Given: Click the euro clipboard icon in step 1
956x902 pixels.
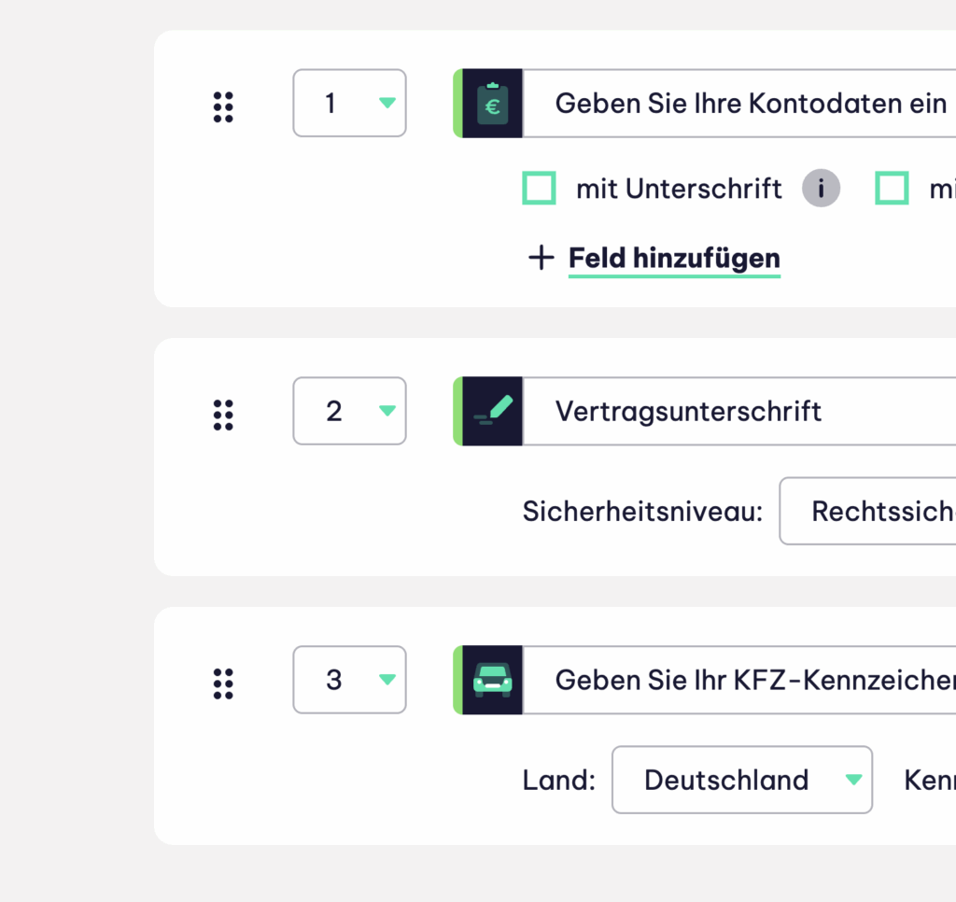Looking at the screenshot, I should click(493, 104).
